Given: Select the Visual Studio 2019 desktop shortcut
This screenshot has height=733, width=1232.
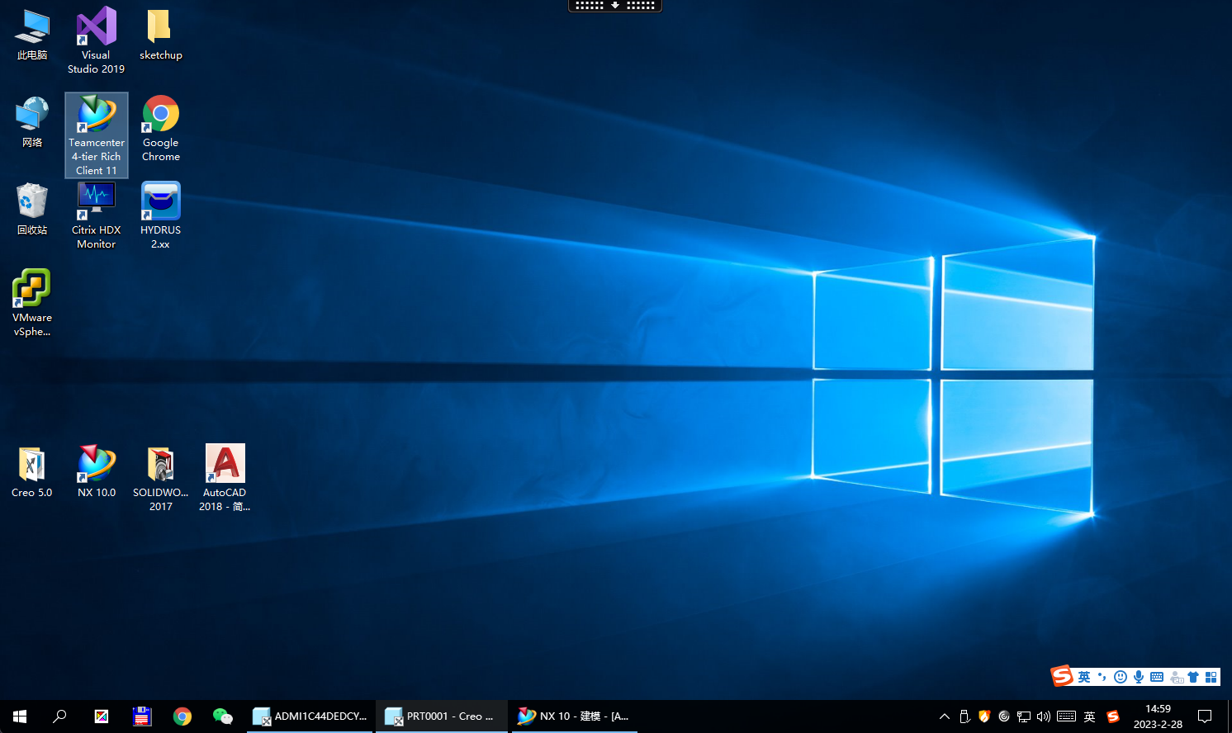Looking at the screenshot, I should 97,40.
